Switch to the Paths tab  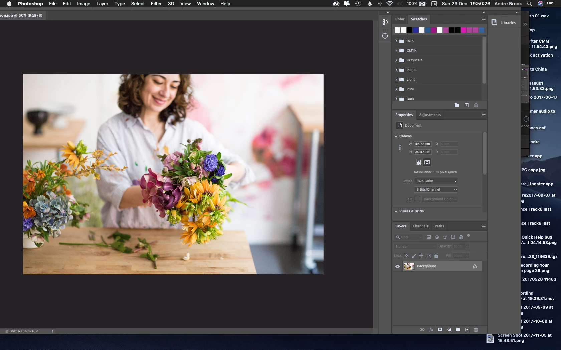pyautogui.click(x=439, y=226)
